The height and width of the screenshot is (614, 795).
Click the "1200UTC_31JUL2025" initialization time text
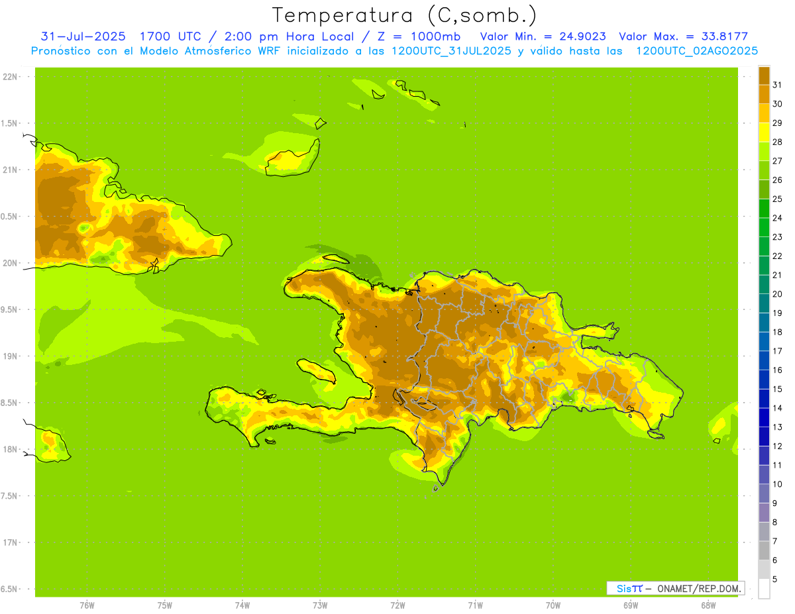click(451, 51)
